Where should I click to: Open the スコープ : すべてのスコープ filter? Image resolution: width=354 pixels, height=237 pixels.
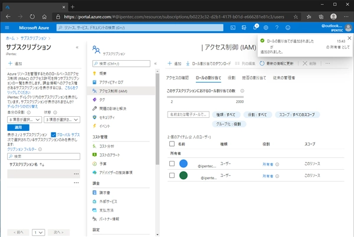click(x=297, y=115)
